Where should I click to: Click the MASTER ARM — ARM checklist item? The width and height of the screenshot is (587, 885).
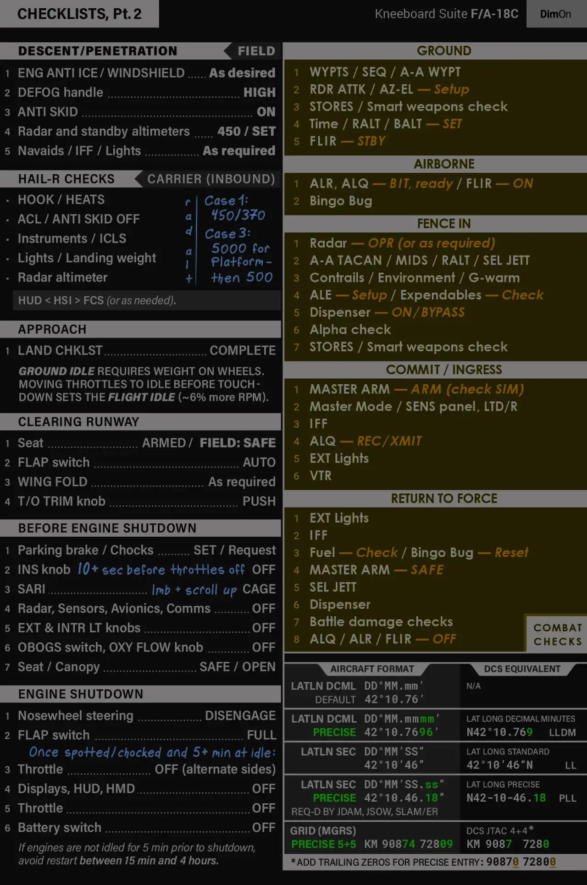click(416, 389)
